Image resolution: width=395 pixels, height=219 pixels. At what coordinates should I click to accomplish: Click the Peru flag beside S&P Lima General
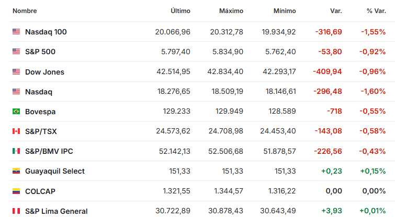[16, 211]
